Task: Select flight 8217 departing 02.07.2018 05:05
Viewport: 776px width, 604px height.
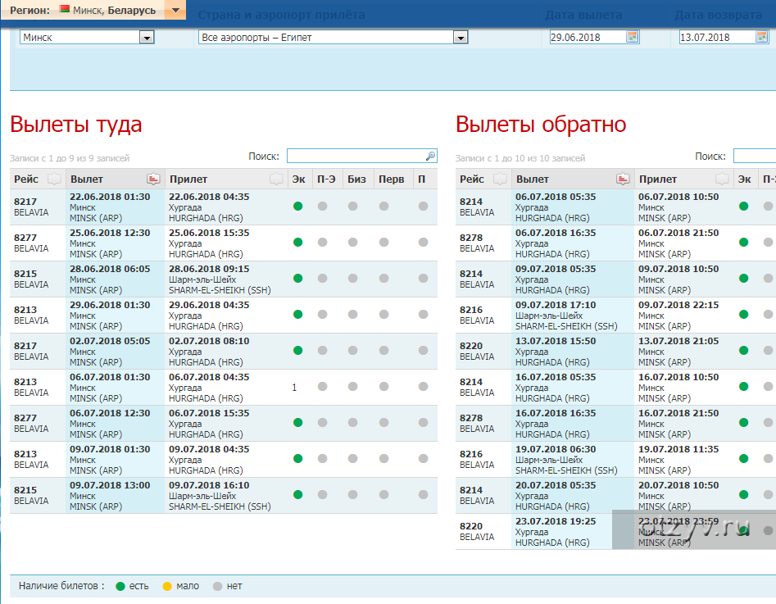Action: (x=224, y=352)
